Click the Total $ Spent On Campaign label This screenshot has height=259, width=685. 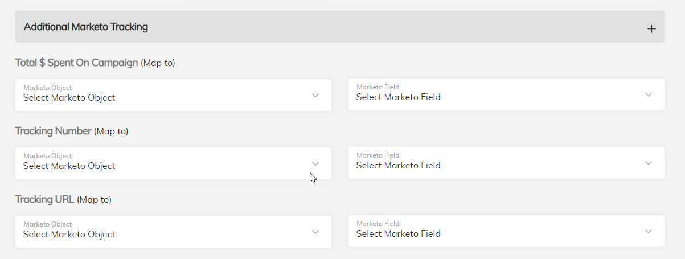point(76,63)
